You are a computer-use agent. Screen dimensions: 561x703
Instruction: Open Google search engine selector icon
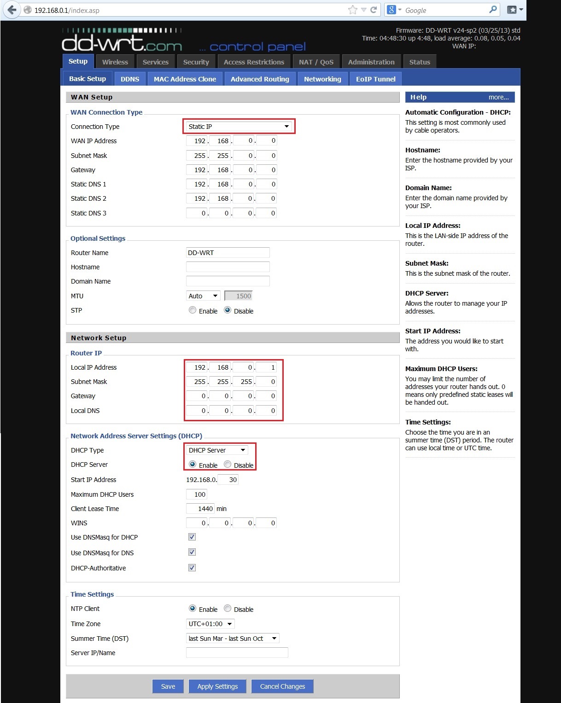click(392, 10)
